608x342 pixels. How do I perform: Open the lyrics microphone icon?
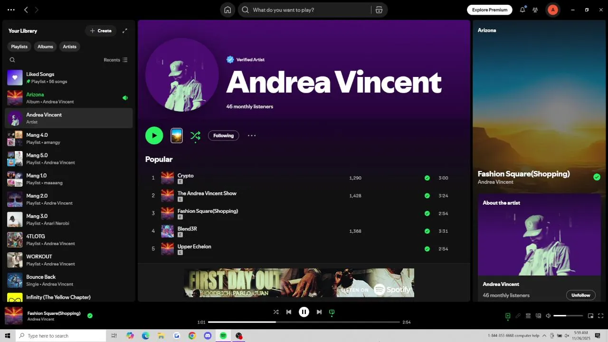[x=518, y=316]
